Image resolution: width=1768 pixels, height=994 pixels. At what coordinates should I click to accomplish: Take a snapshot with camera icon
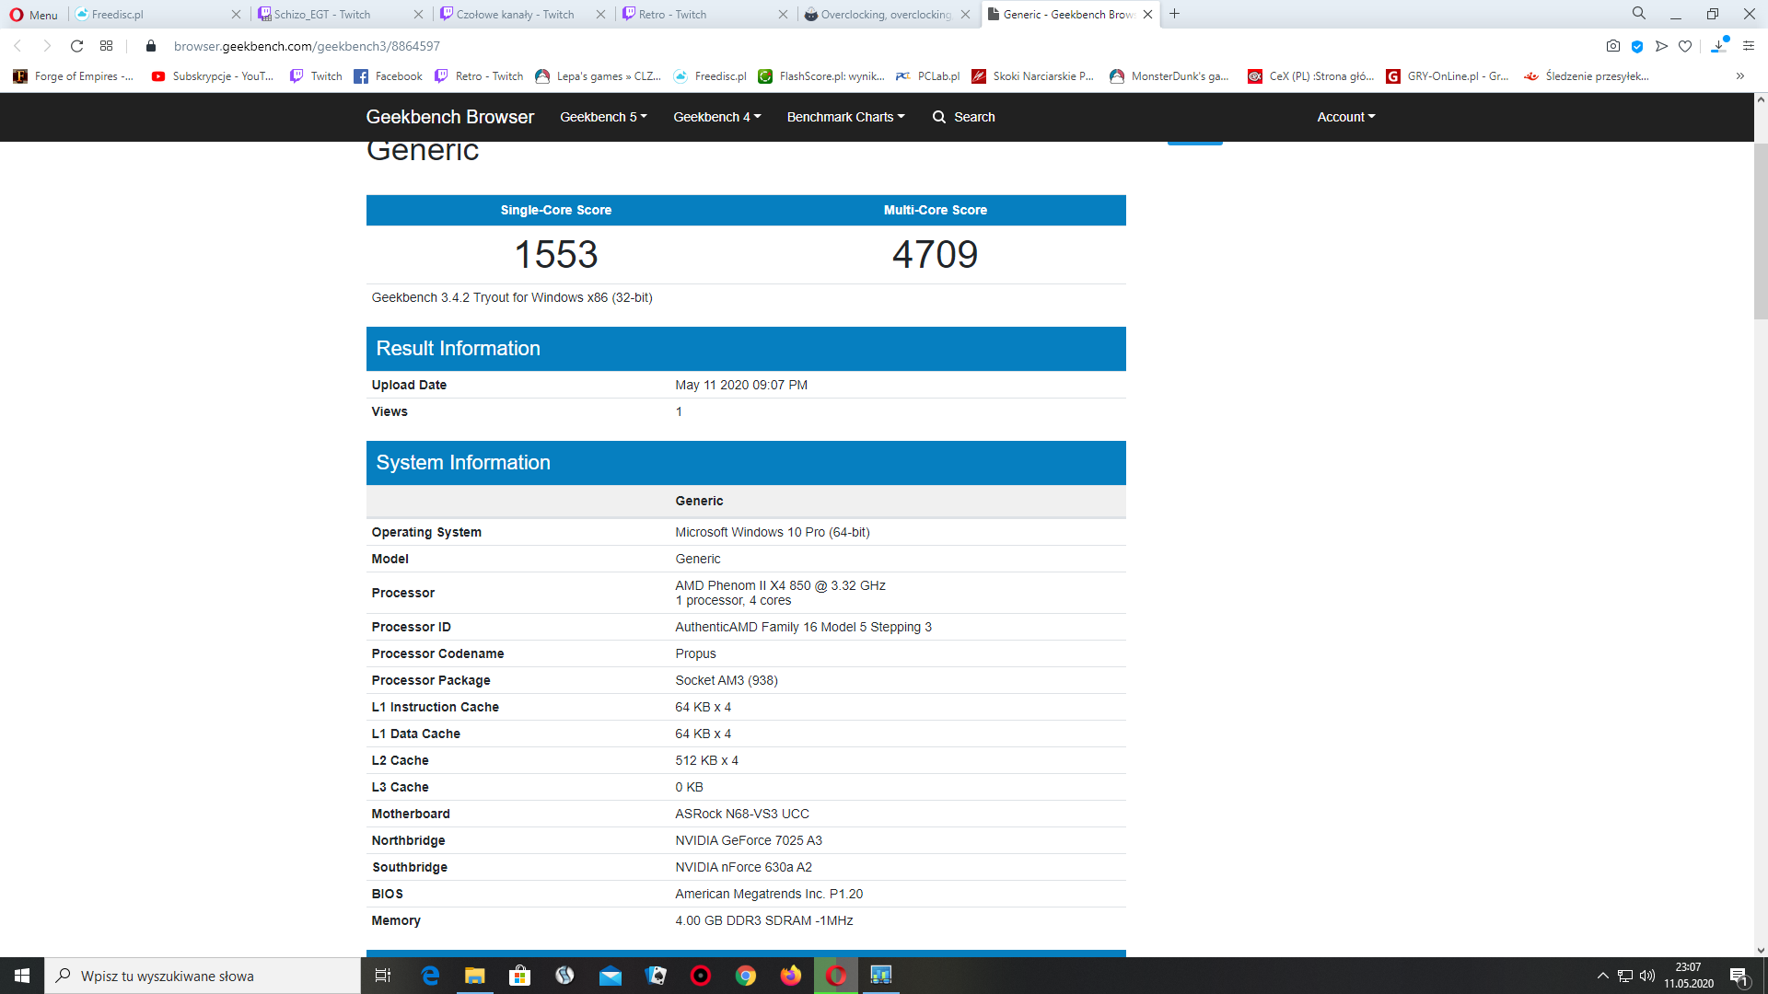[1613, 46]
